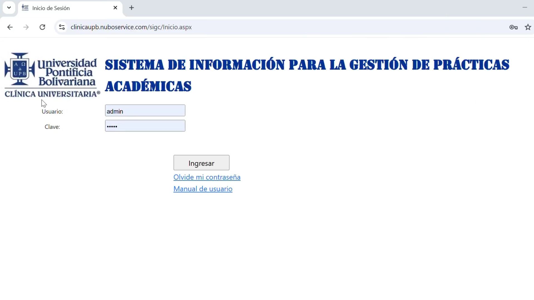Expand the tab search dropdown chevron
Viewport: 534px width, 300px height.
(9, 8)
